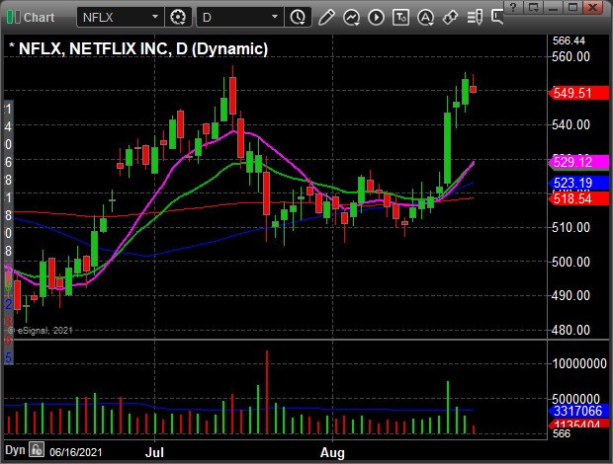Click the text template 'T' toolbar icon
Image resolution: width=613 pixels, height=464 pixels.
click(401, 17)
